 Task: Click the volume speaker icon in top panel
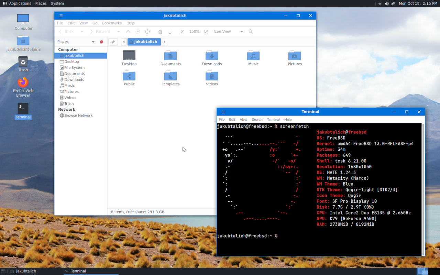387,3
